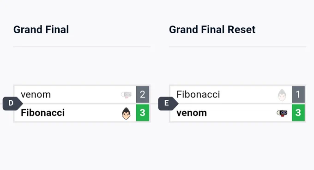The height and width of the screenshot is (170, 314).
Task: Click the Grand Final Reset round heading
Action: pyautogui.click(x=212, y=30)
